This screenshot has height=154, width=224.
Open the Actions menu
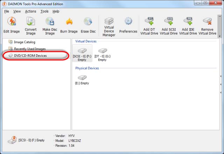coord(30,11)
